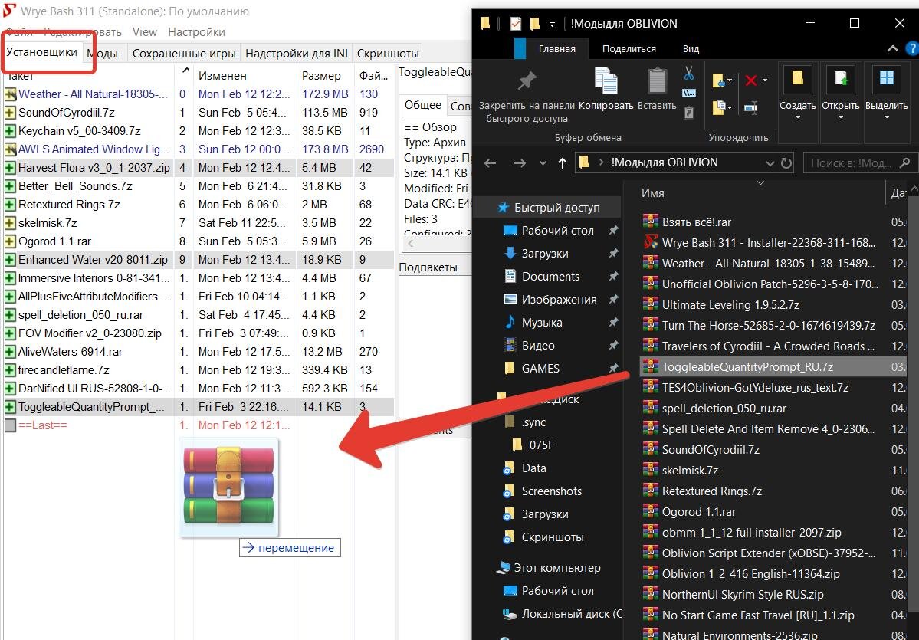The width and height of the screenshot is (919, 640).
Task: Click the Создать new folder icon
Action: point(797,79)
